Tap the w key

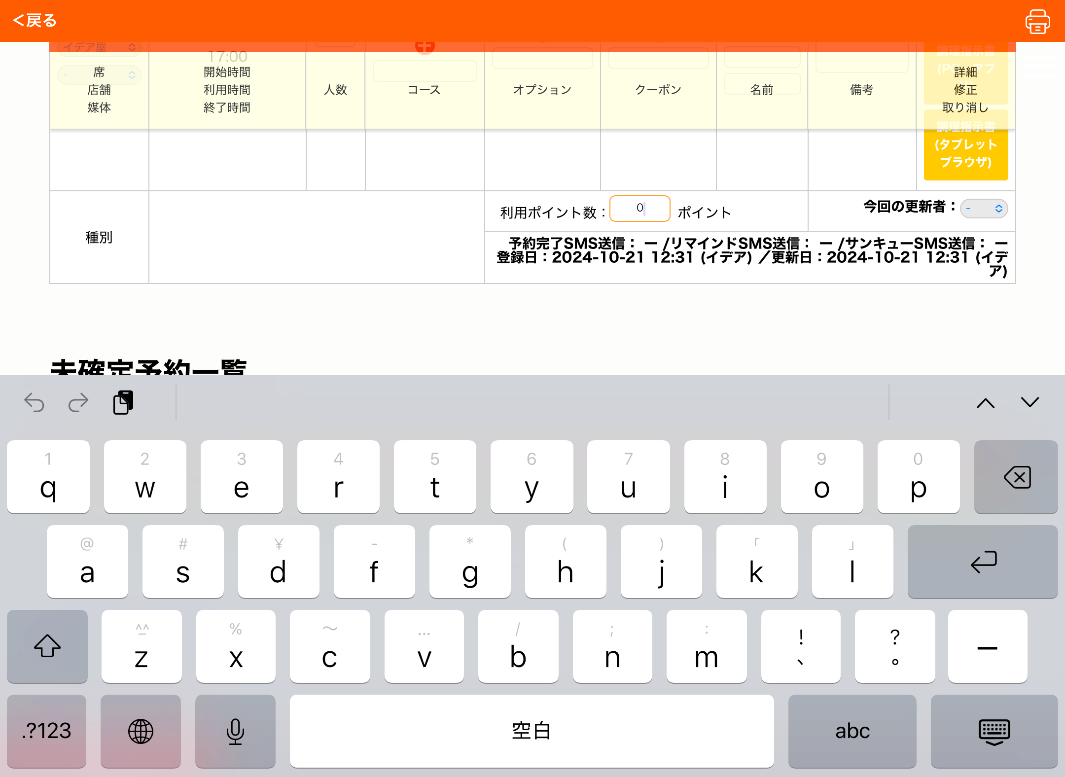coord(145,477)
